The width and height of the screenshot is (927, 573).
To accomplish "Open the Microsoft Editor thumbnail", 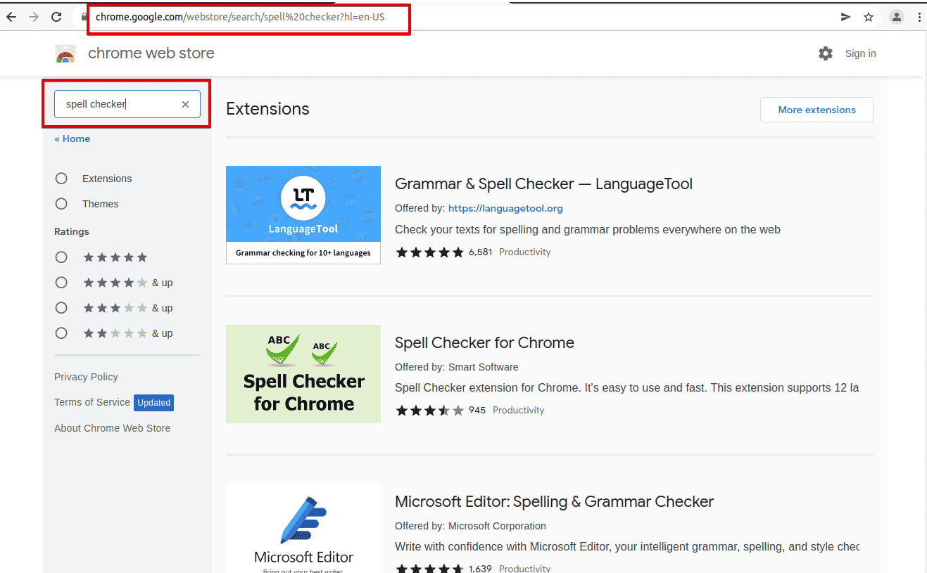I will (303, 528).
